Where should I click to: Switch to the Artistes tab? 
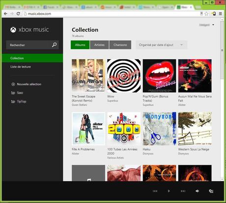click(x=99, y=45)
